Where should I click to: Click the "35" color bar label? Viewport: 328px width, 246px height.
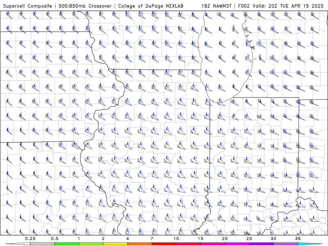point(298,239)
